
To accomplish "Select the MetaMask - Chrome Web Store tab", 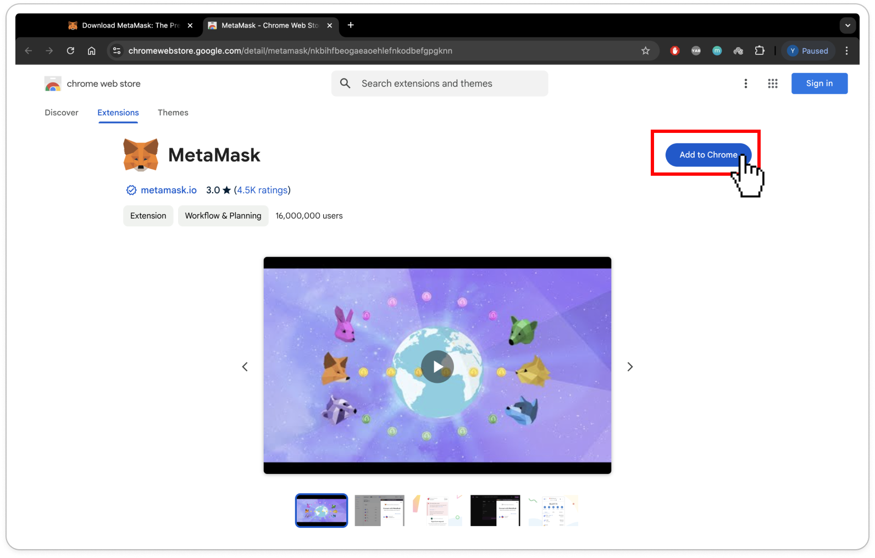I will [269, 25].
